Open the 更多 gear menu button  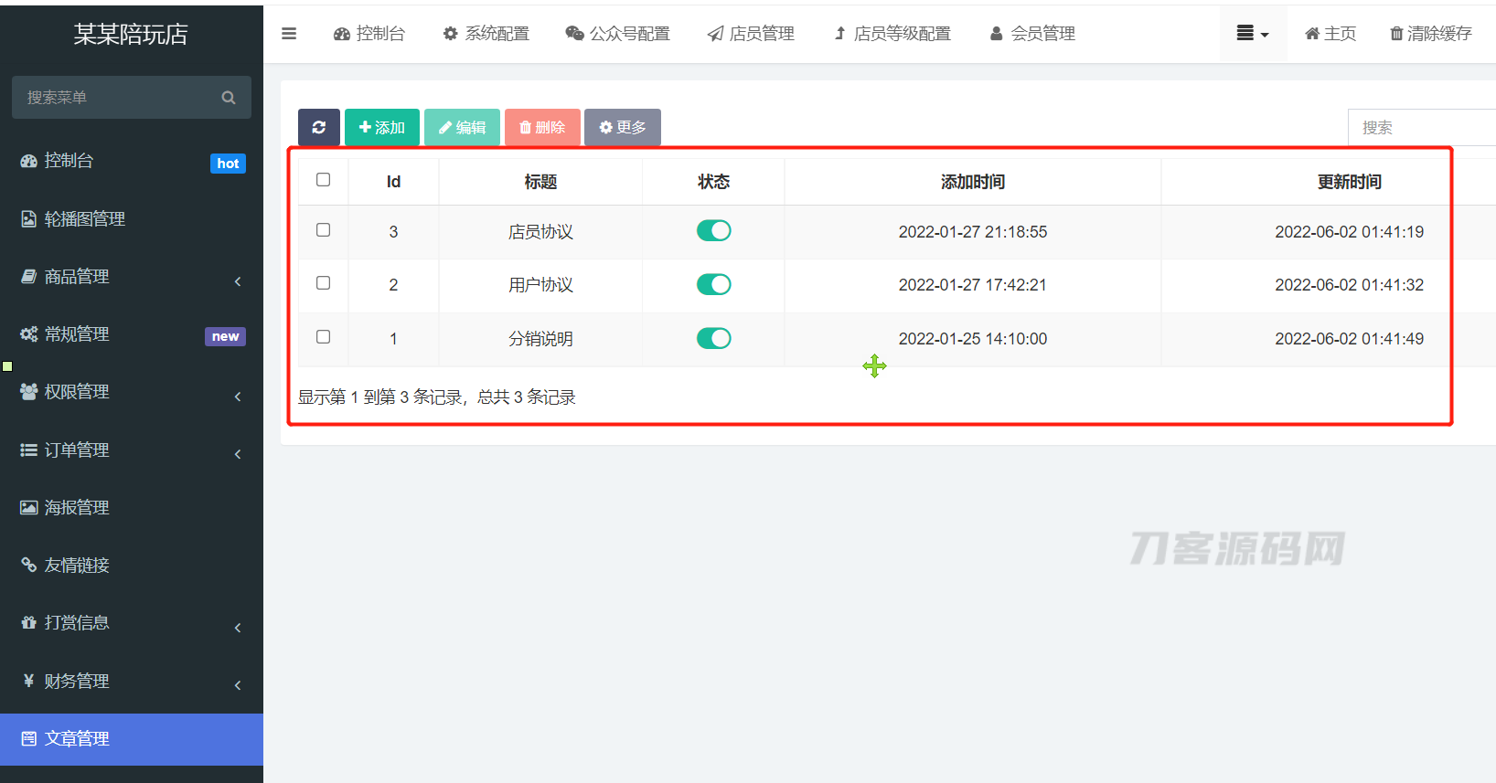[622, 127]
